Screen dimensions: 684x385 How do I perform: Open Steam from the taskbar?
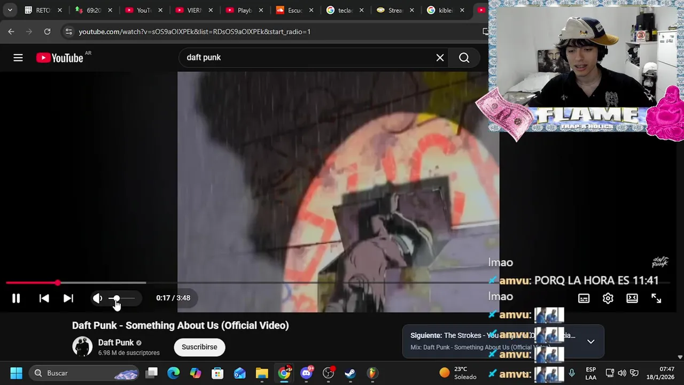click(350, 373)
